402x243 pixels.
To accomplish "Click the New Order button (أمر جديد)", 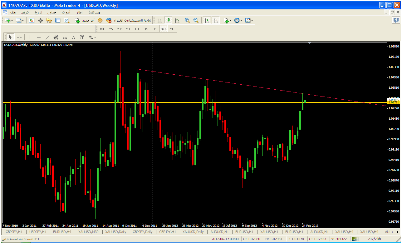I will tap(85, 20).
